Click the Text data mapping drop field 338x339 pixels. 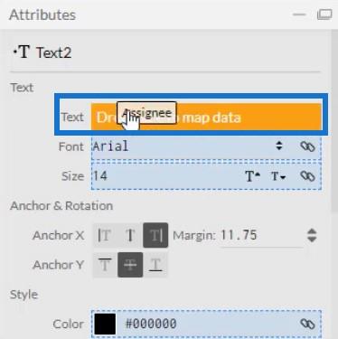coord(206,117)
